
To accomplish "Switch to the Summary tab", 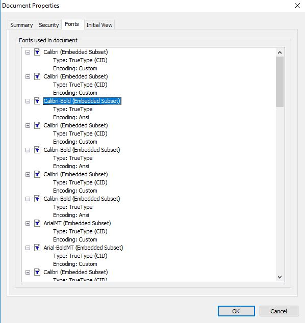I will coord(21,25).
